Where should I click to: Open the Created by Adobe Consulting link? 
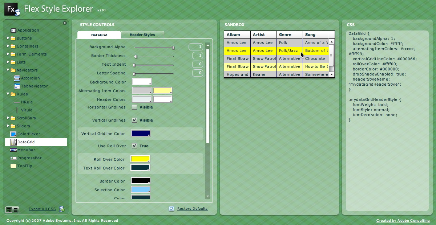pyautogui.click(x=403, y=221)
